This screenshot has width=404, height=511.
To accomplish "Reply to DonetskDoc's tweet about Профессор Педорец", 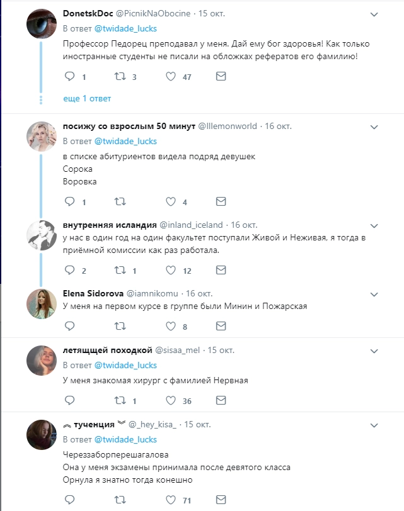I will coord(70,77).
